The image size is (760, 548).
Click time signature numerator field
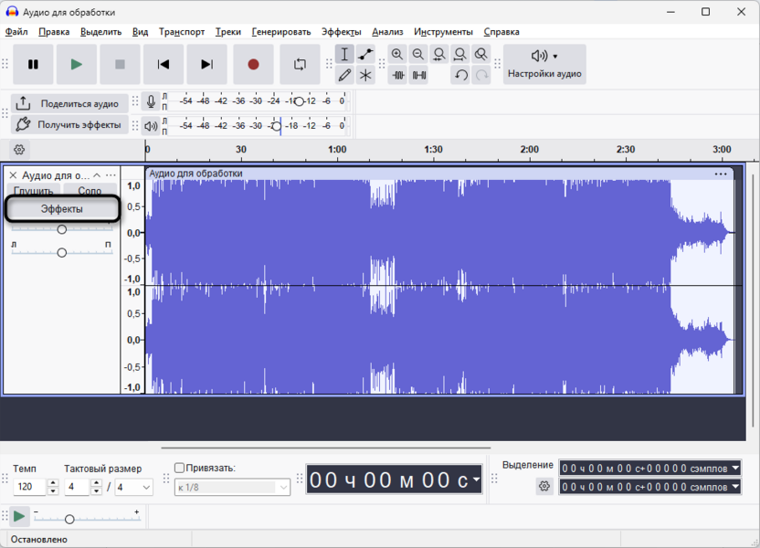78,487
